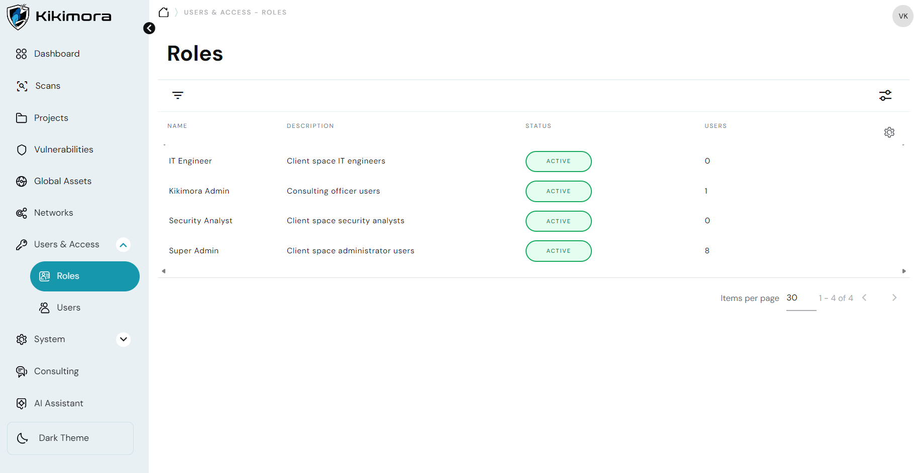Open the items per page dropdown

coord(800,298)
